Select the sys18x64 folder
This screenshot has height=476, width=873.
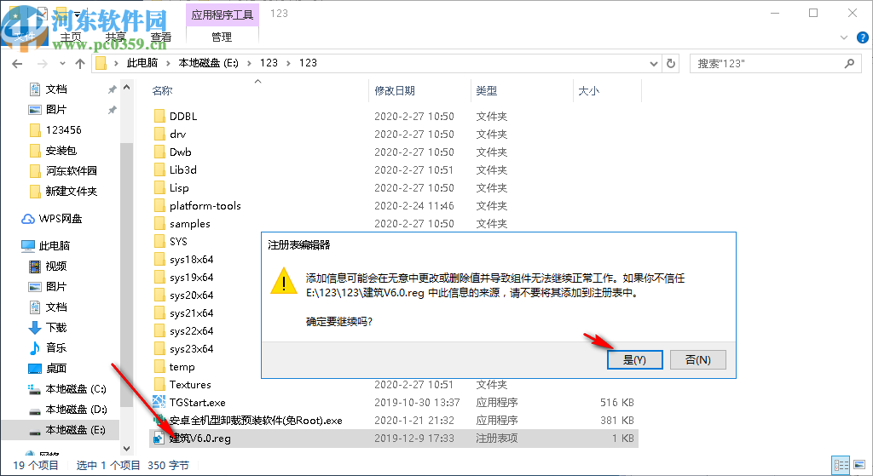click(192, 259)
